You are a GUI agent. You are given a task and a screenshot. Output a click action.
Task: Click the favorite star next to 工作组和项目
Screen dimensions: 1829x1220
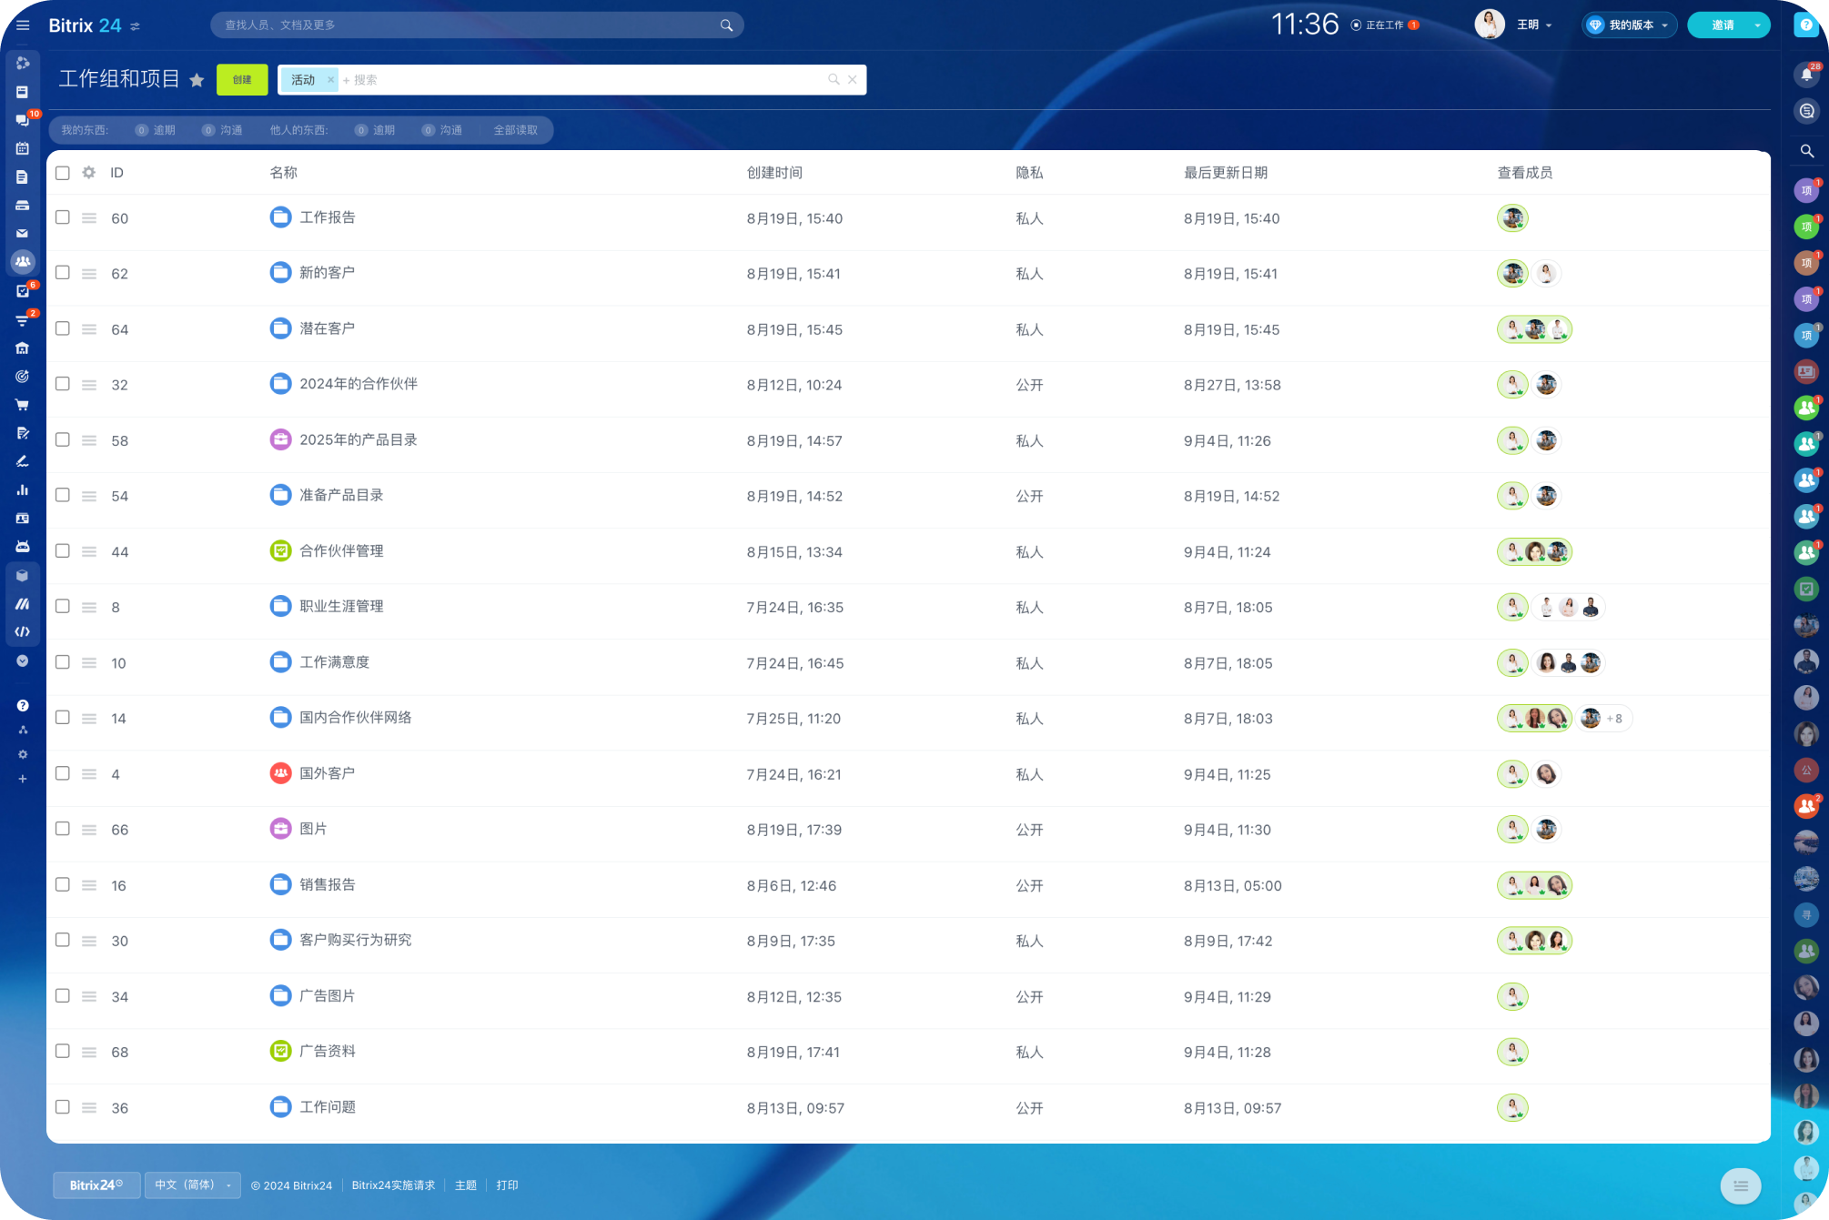coord(197,80)
